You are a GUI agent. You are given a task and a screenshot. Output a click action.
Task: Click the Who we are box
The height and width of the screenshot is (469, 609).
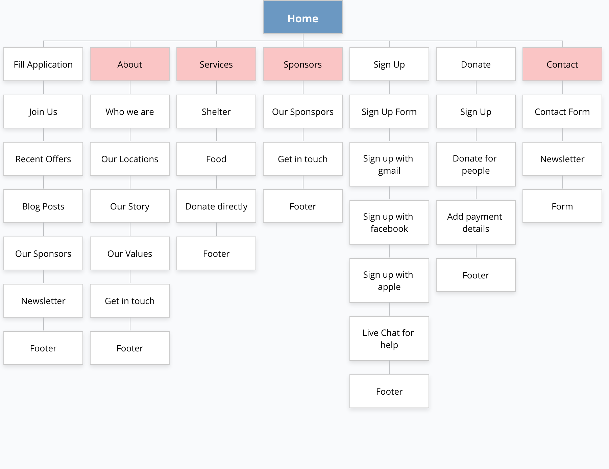tap(130, 112)
